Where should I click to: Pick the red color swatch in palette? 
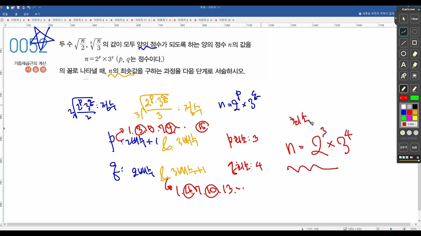pos(409,112)
